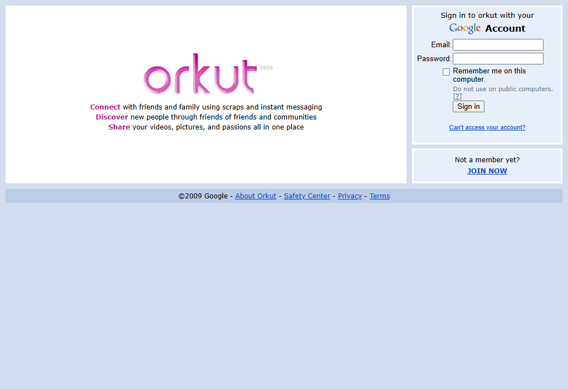The height and width of the screenshot is (389, 568).
Task: Focus the Email input field
Action: click(498, 45)
